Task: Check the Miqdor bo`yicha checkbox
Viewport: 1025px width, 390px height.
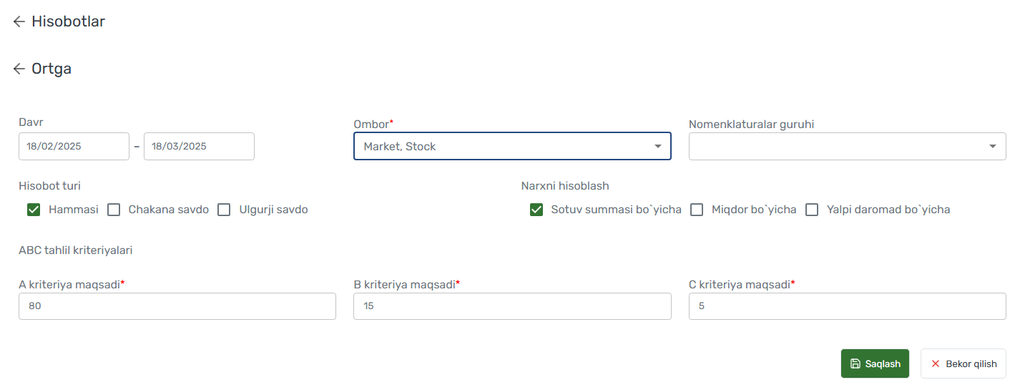Action: (697, 210)
